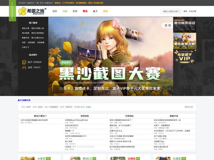
Task: Open the 手游热帖 post starting 黑色沙漠国服
Action: coord(121,120)
